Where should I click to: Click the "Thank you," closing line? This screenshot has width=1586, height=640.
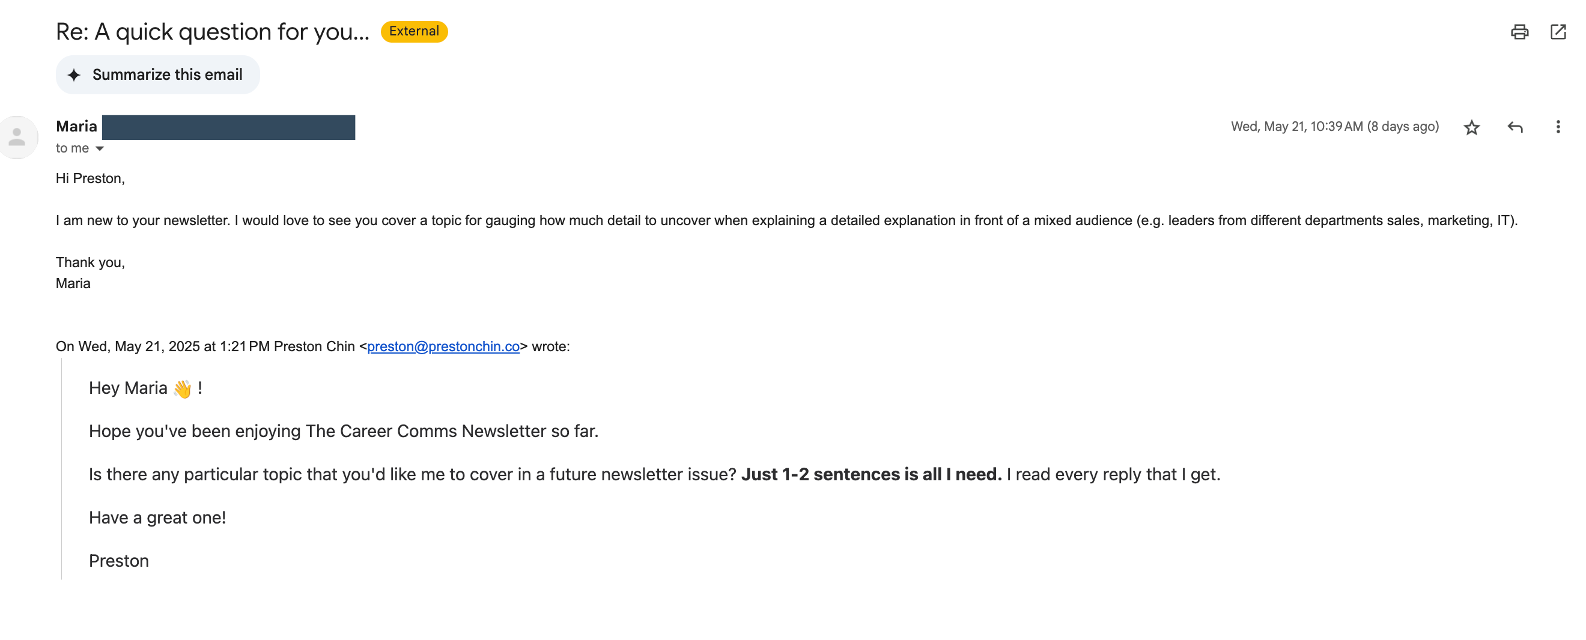[x=91, y=263]
